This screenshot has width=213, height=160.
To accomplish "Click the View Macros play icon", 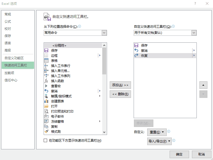I will coord(46,86).
